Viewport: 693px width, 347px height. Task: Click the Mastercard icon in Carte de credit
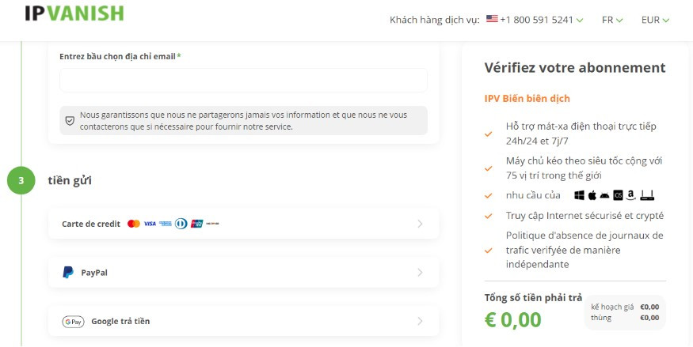coord(134,224)
